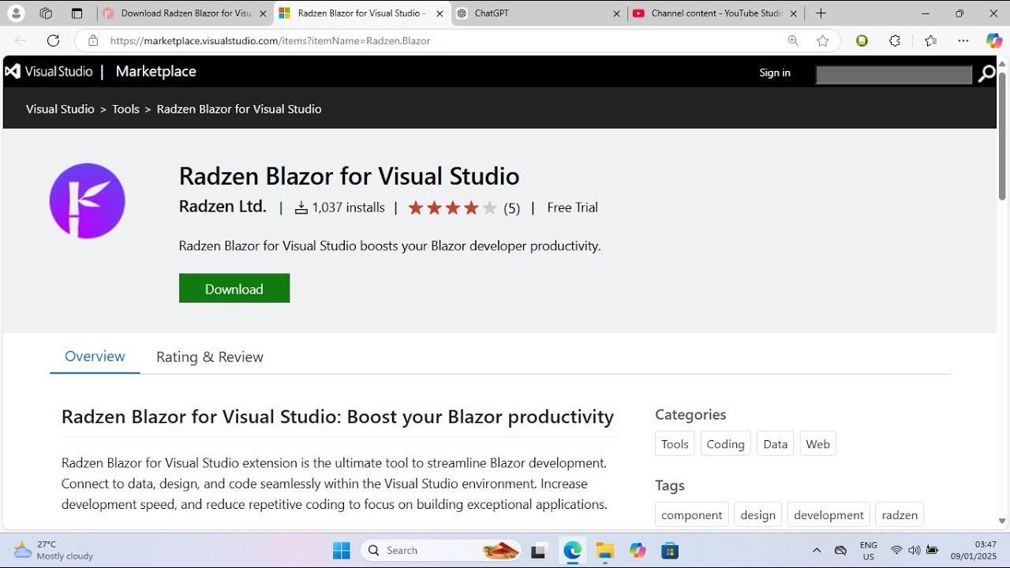Open the Windows Start menu

(342, 551)
